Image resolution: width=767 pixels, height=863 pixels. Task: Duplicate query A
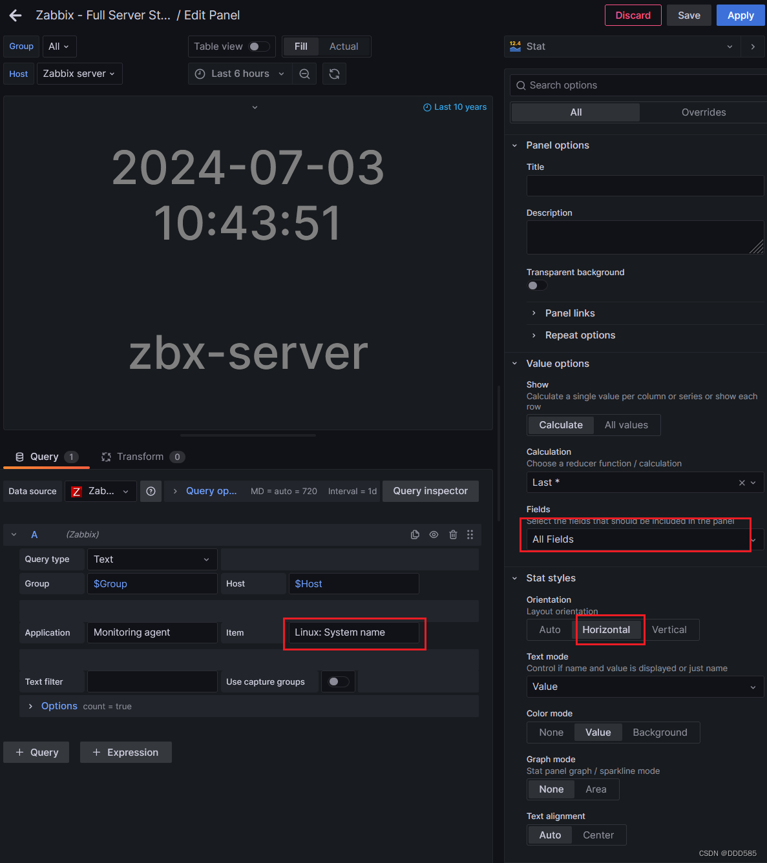click(415, 535)
